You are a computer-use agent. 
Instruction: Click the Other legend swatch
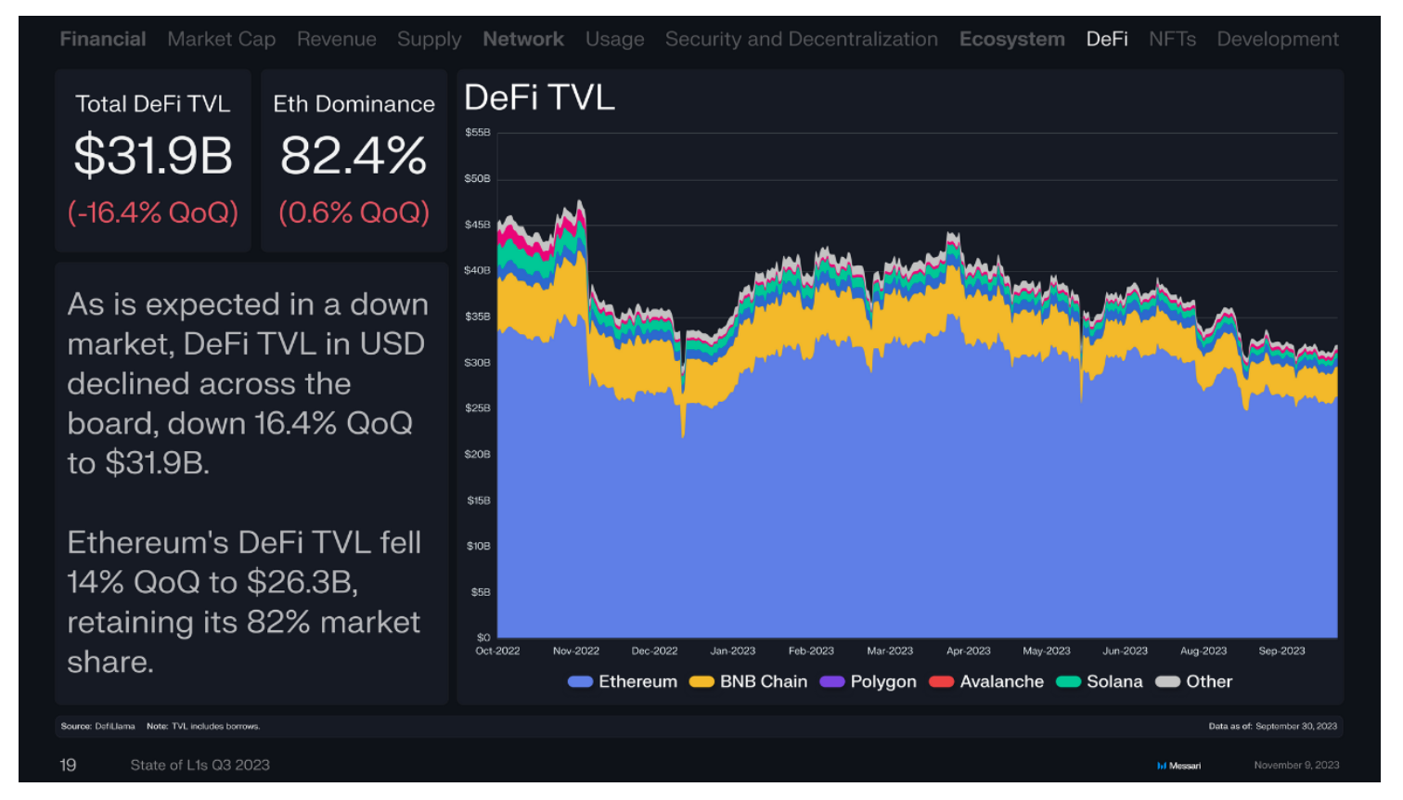pyautogui.click(x=1167, y=681)
